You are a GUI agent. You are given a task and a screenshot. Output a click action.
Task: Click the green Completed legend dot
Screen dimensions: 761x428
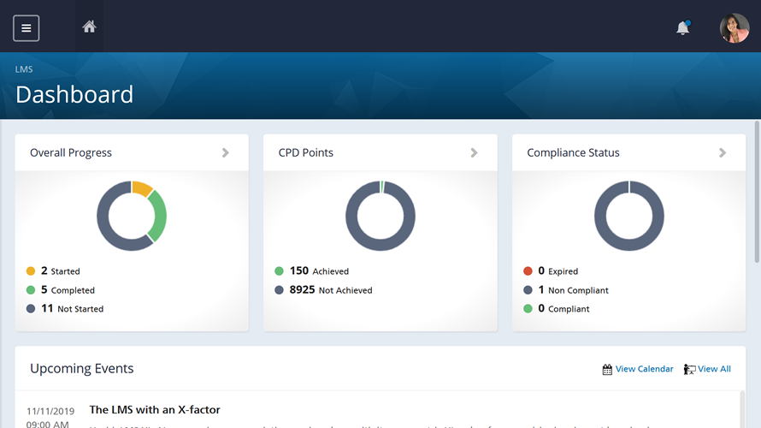31,290
